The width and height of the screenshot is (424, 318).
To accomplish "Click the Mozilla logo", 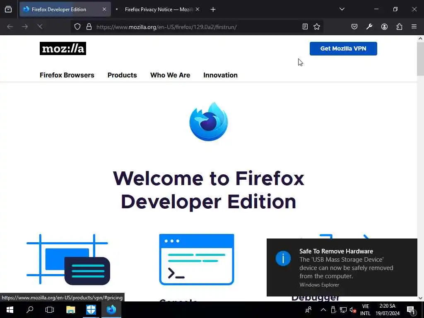I will (x=63, y=48).
